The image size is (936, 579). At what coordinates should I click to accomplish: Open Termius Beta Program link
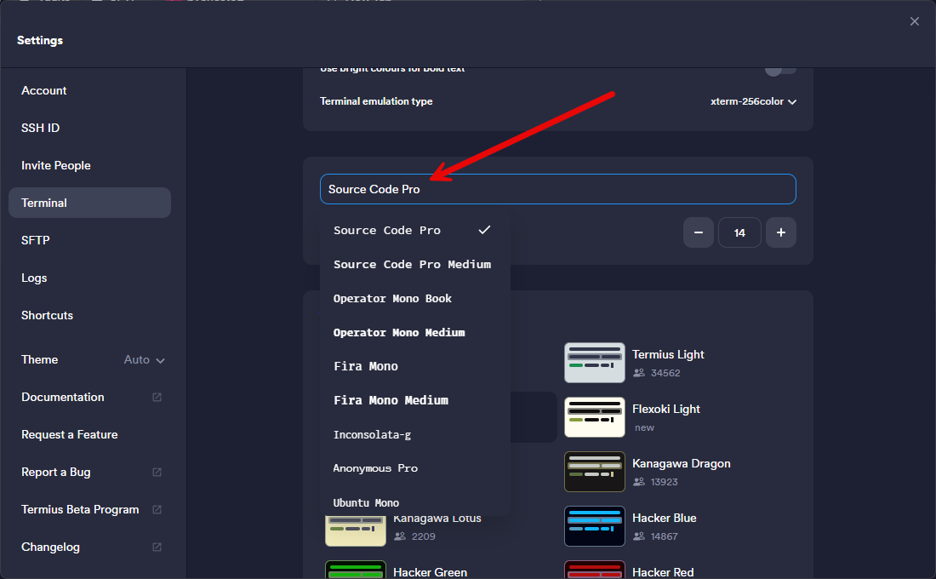[x=80, y=510]
